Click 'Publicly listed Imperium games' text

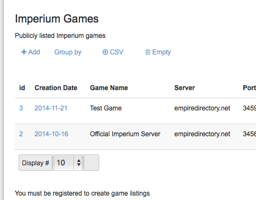pos(60,36)
